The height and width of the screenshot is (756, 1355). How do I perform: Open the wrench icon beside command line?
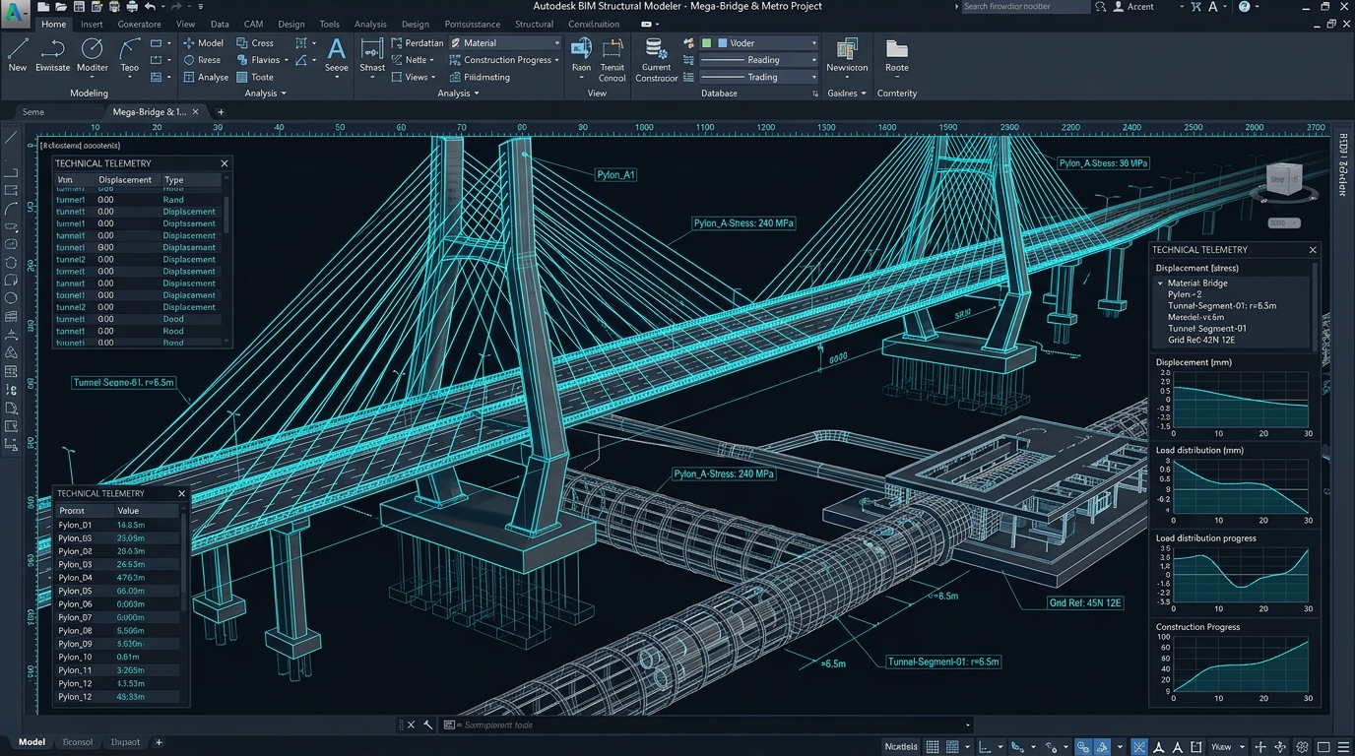pyautogui.click(x=428, y=725)
